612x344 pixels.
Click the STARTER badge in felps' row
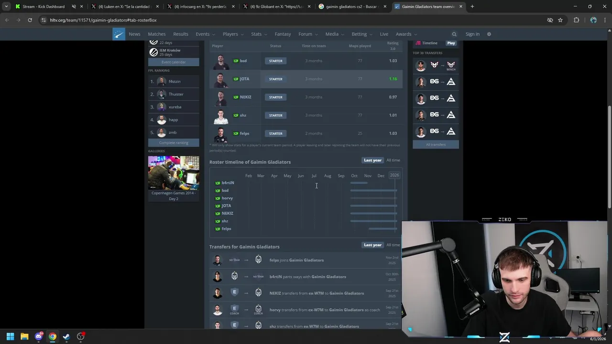pos(275,133)
